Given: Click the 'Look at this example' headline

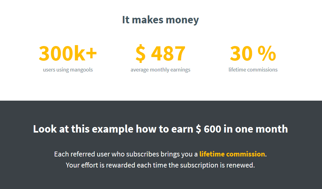Looking at the screenshot, I should (x=160, y=129).
